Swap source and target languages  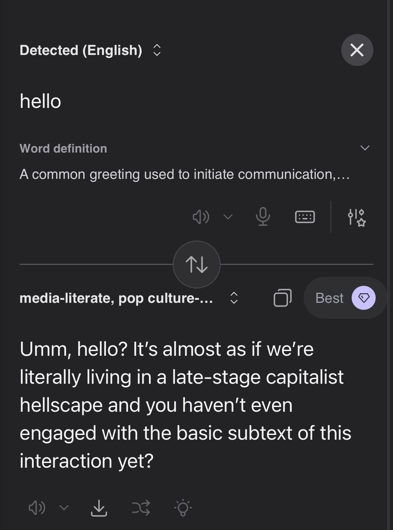coord(197,265)
